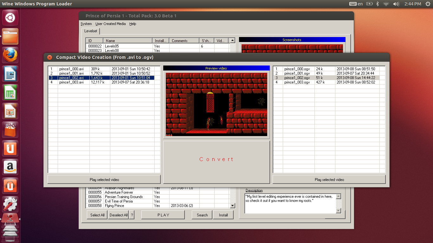Open the sound volume indicator
This screenshot has width=433, height=243.
pos(396,4)
